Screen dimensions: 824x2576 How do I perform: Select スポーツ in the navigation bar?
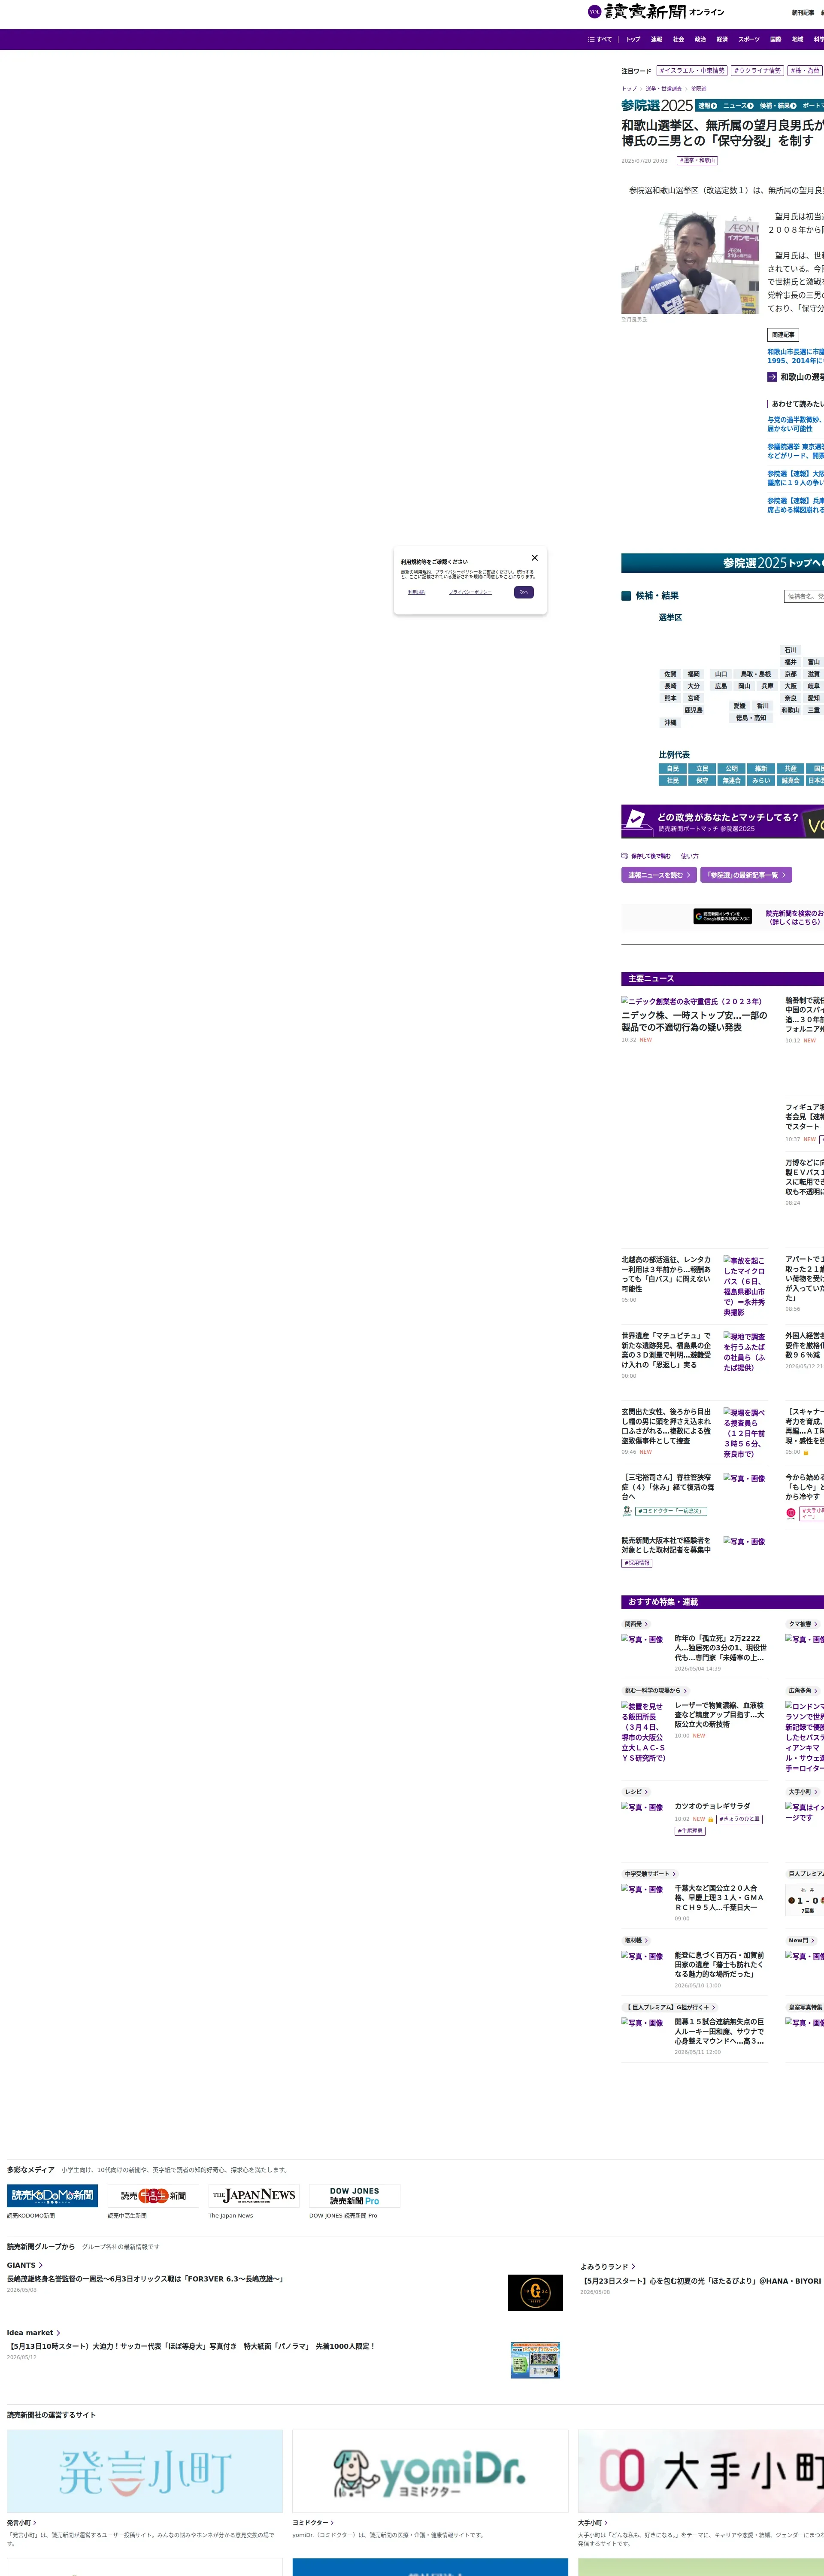pyautogui.click(x=749, y=40)
